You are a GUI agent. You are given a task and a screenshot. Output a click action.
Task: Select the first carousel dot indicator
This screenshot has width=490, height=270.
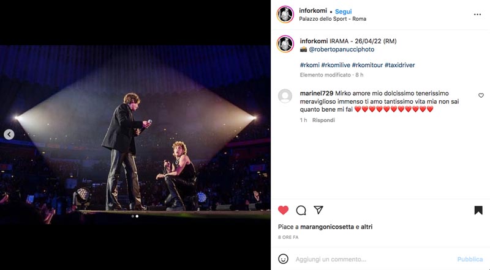coord(133,216)
